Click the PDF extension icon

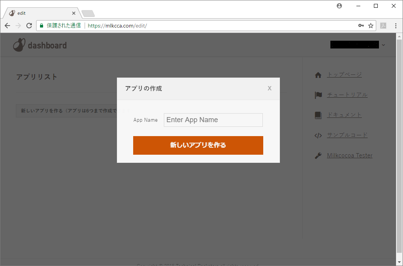[383, 26]
